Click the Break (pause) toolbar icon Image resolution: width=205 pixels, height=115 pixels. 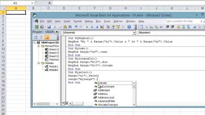coord(92,27)
